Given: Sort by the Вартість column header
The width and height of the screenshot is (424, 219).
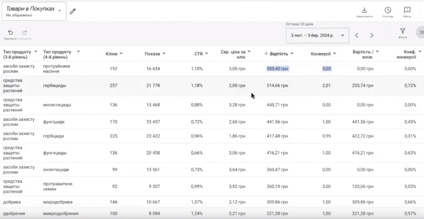Looking at the screenshot, I should tap(279, 54).
